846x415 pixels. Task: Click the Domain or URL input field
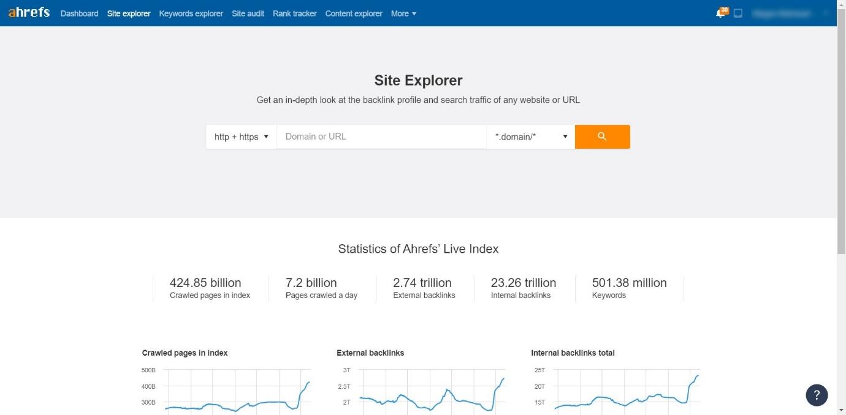point(381,136)
